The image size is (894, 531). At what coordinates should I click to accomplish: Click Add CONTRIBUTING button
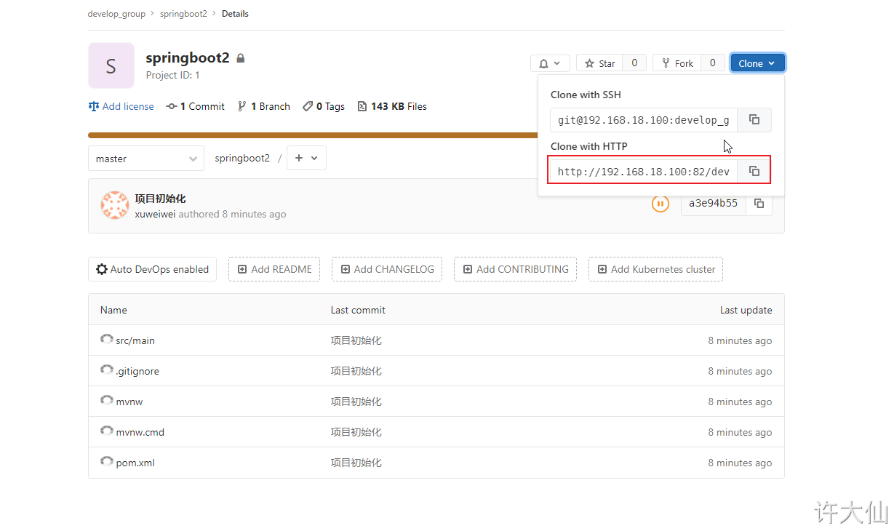coord(516,269)
